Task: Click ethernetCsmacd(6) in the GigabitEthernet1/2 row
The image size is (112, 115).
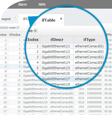Action: point(89,52)
